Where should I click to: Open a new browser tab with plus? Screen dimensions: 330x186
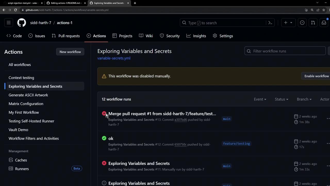(x=135, y=3)
